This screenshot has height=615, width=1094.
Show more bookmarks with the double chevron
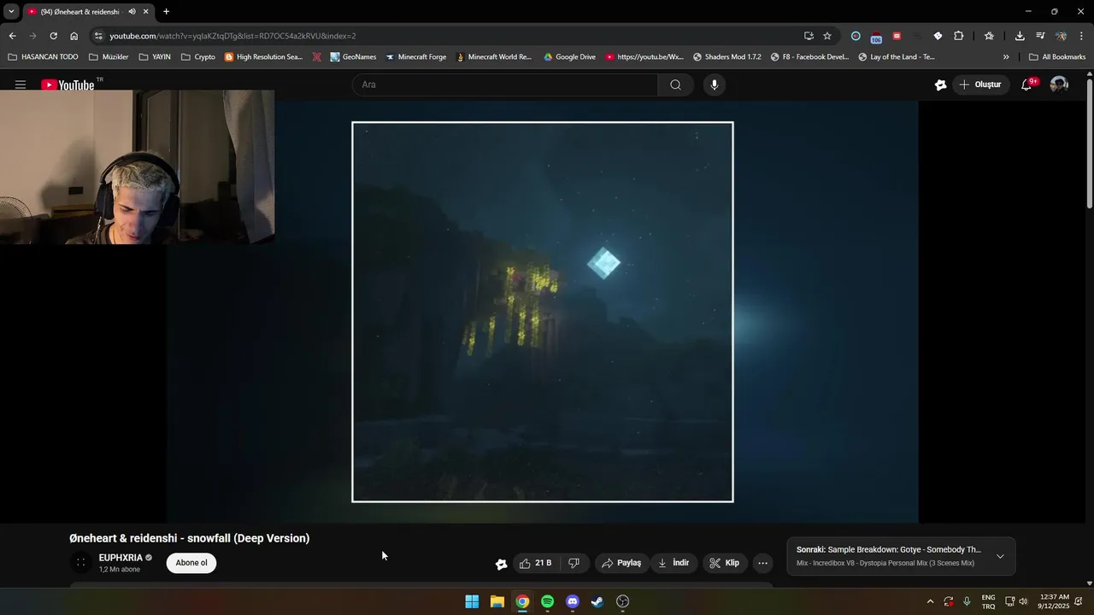point(1006,57)
